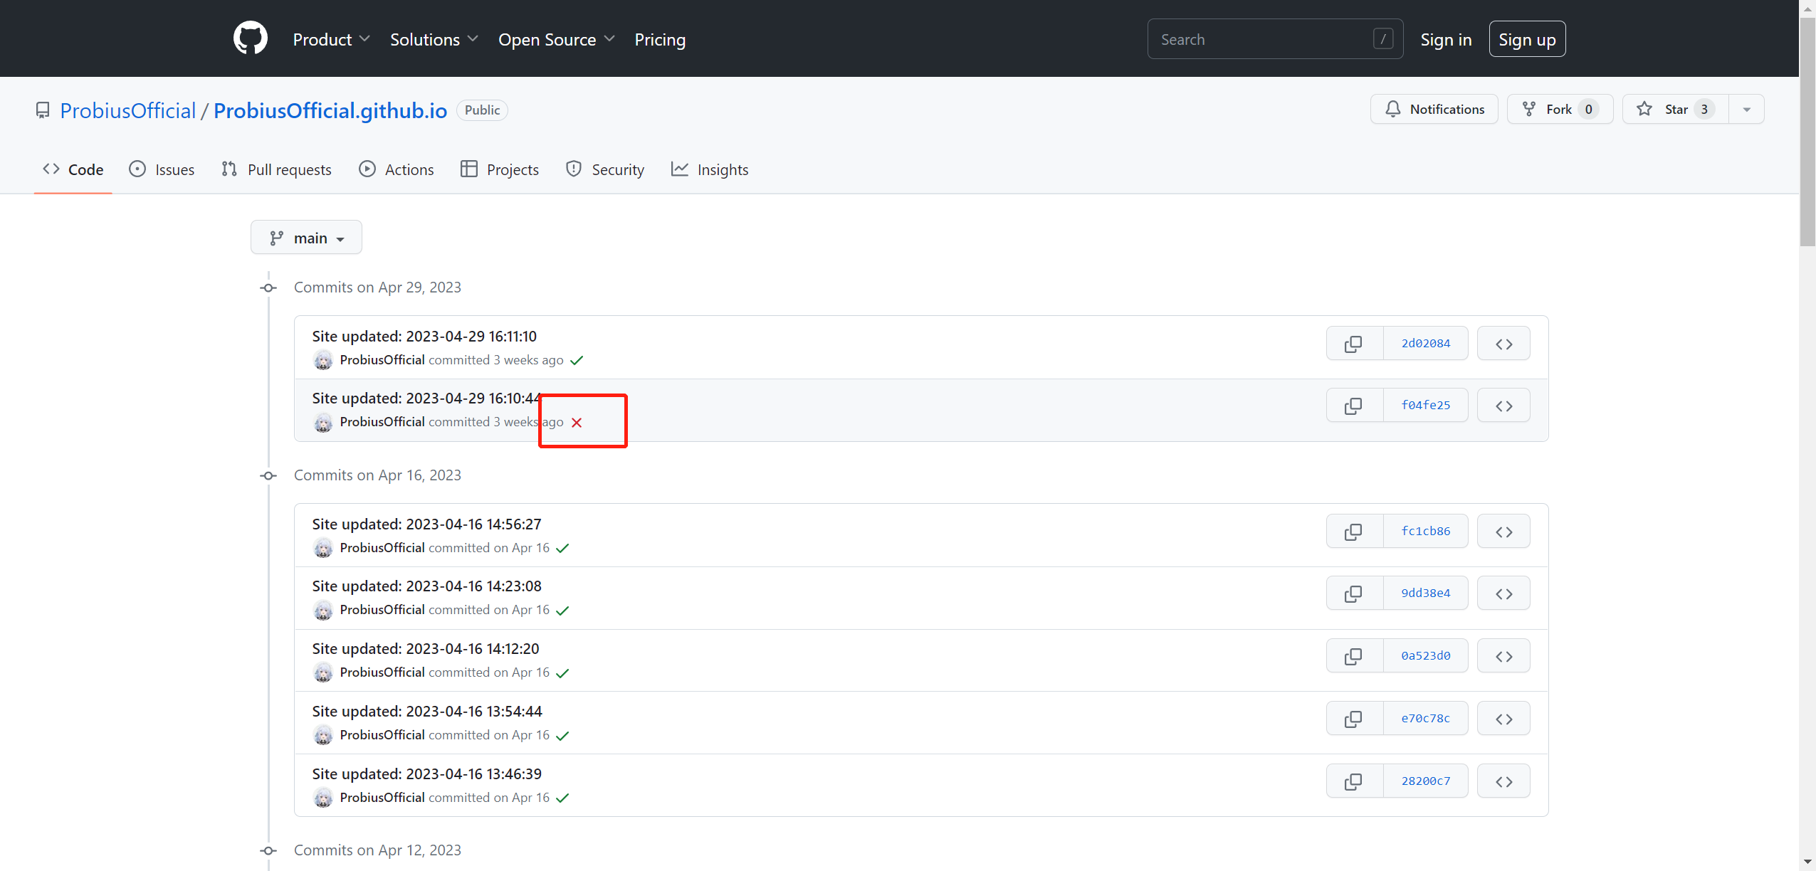This screenshot has height=871, width=1816.
Task: Focus the Search input field
Action: 1264,40
